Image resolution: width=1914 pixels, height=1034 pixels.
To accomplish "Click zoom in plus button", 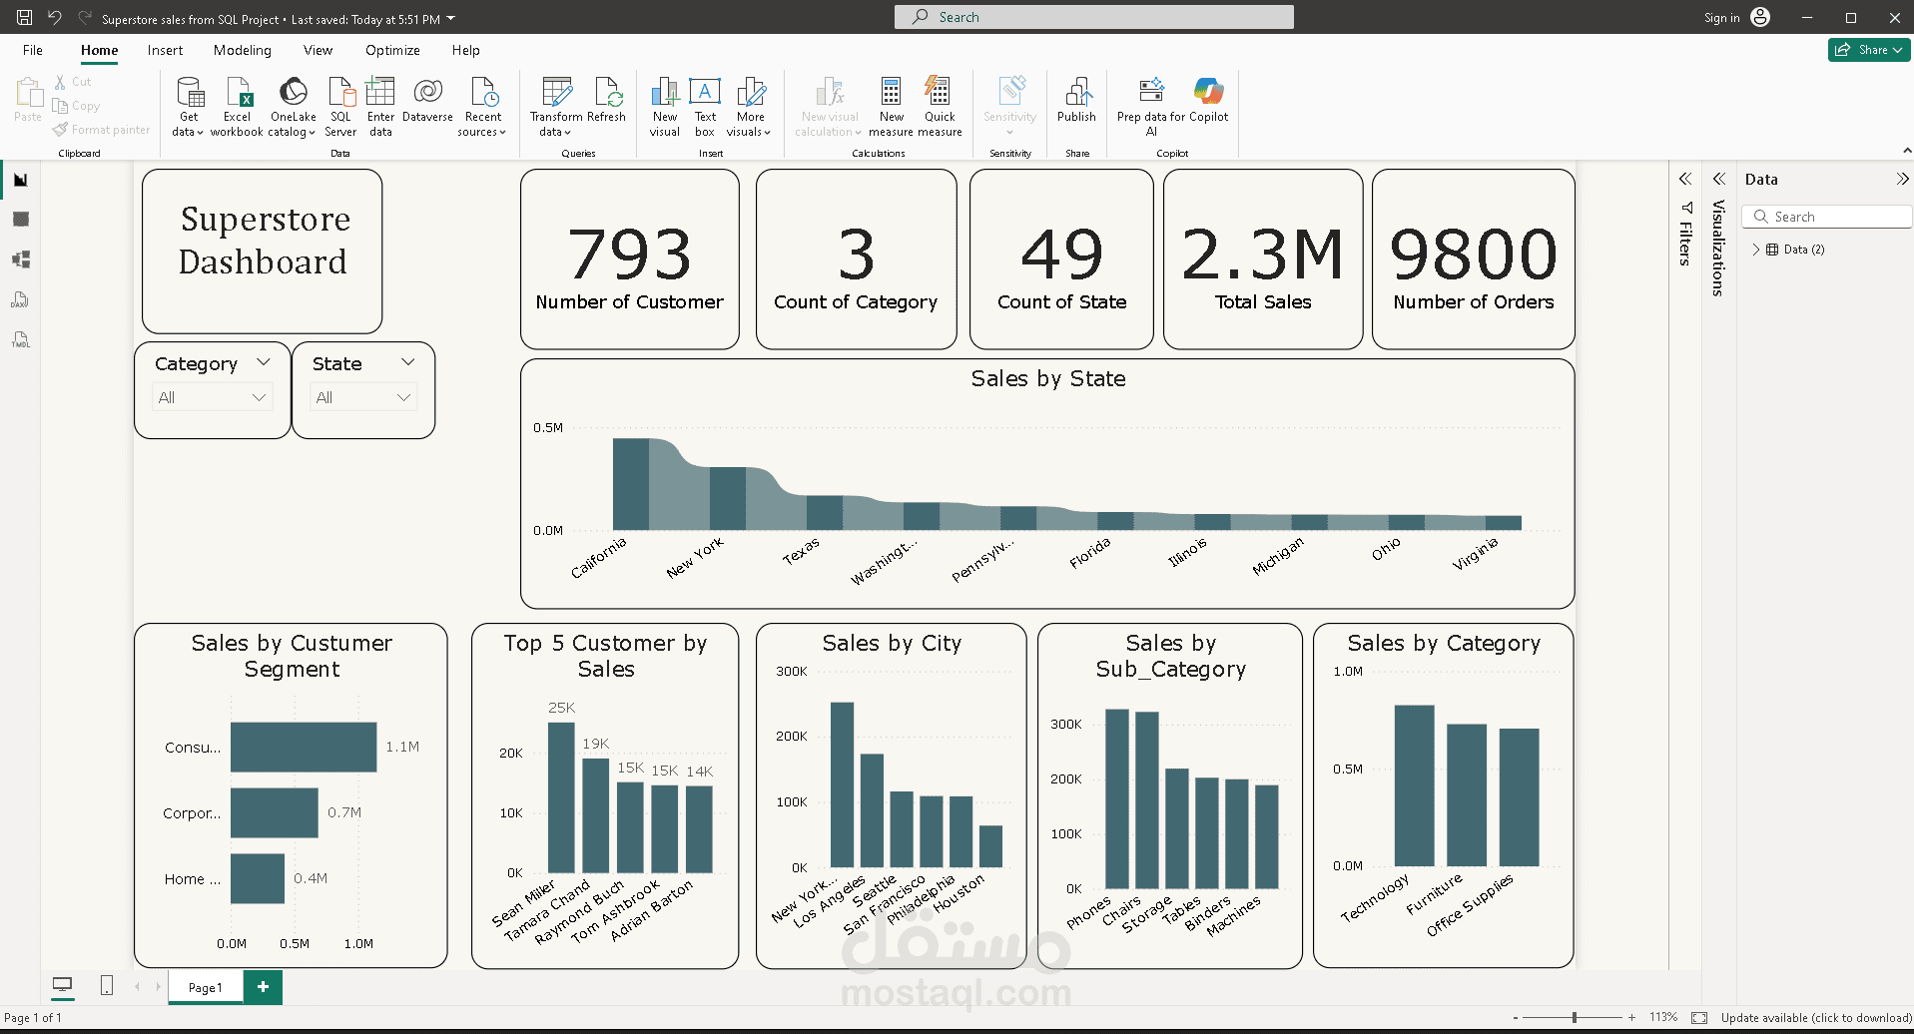I will click(x=1632, y=1018).
